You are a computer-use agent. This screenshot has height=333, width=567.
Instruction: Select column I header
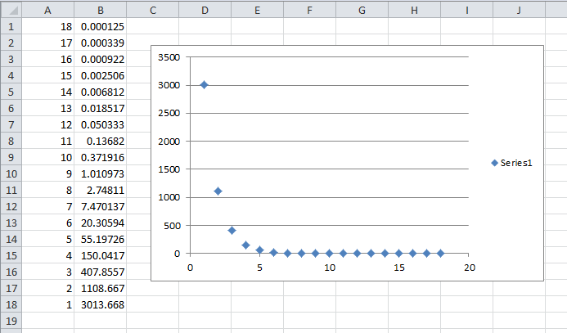(467, 10)
